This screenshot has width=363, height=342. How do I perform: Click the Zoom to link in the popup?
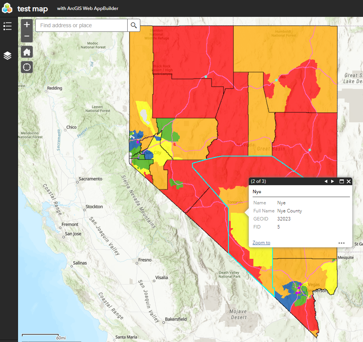click(261, 242)
